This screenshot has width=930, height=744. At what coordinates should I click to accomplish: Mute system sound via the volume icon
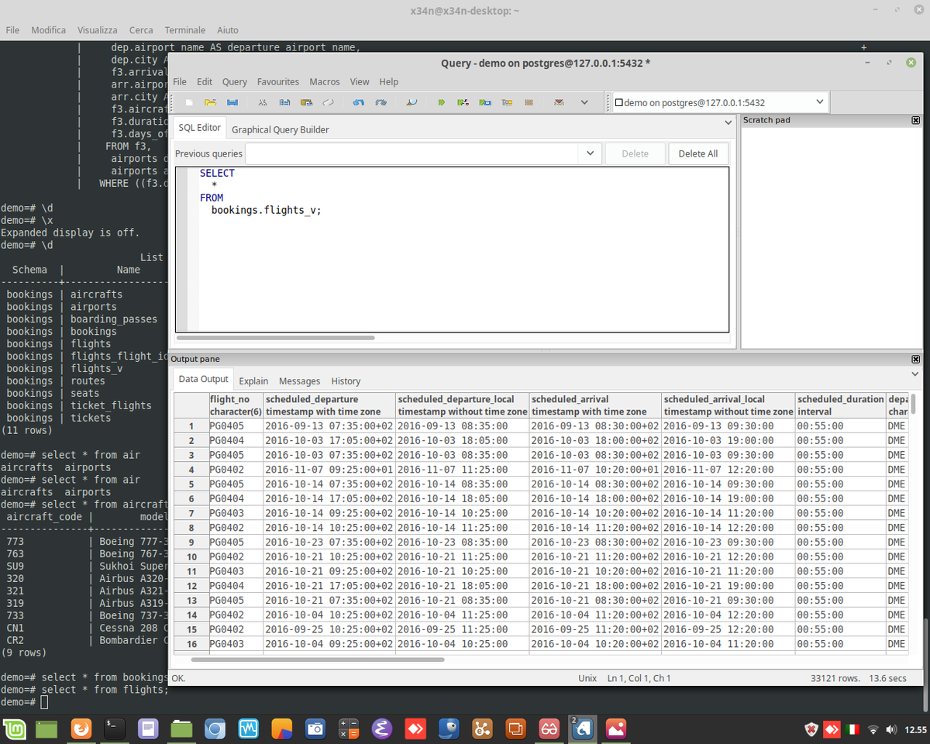click(891, 729)
